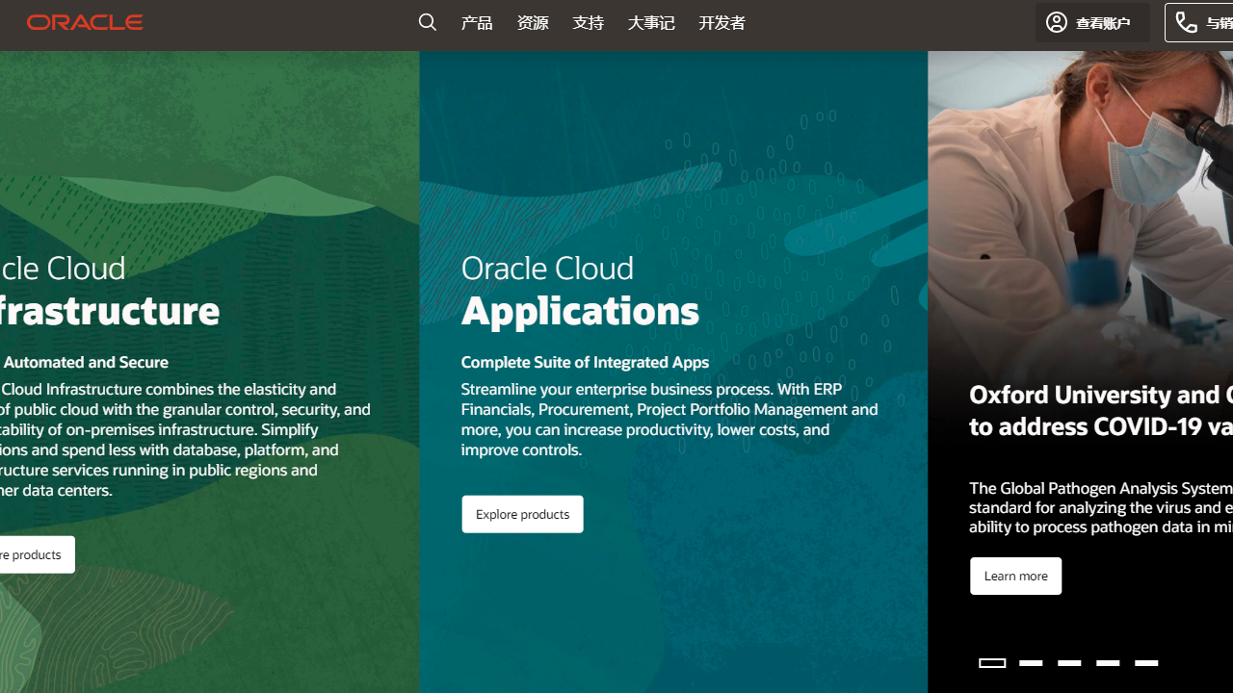
Task: Select the second carousel slide indicator
Action: point(1031,663)
